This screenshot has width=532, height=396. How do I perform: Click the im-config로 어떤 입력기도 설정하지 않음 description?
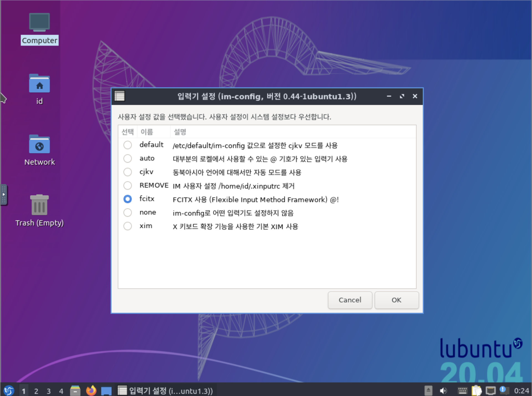tap(233, 213)
